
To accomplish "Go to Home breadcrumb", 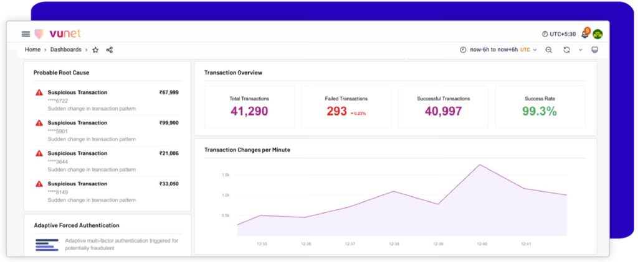I will pyautogui.click(x=32, y=50).
